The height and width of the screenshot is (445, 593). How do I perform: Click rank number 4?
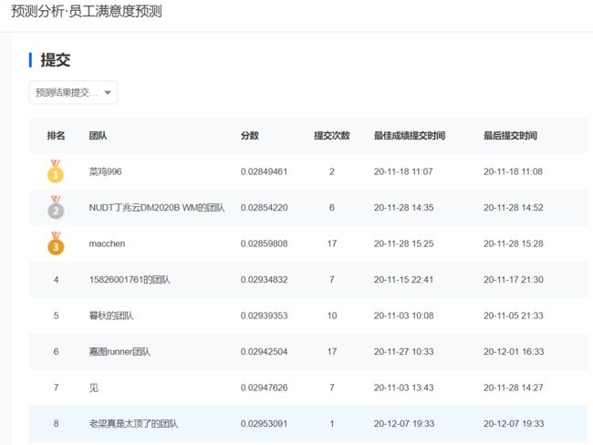[x=56, y=280]
